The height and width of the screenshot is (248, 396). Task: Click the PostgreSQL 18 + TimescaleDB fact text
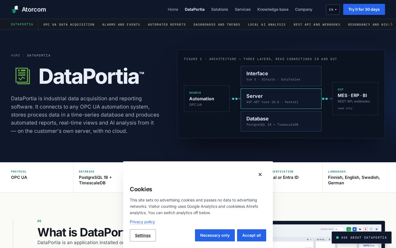95,180
